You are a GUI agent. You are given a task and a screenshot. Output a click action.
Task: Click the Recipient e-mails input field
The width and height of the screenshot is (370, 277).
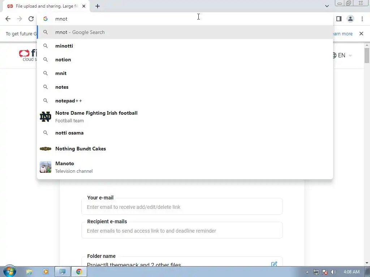[x=182, y=230]
